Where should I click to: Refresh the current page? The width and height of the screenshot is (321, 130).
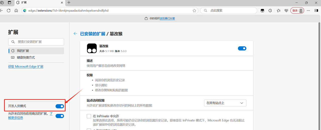point(9,11)
